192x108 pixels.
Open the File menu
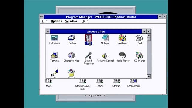[x=44, y=21]
